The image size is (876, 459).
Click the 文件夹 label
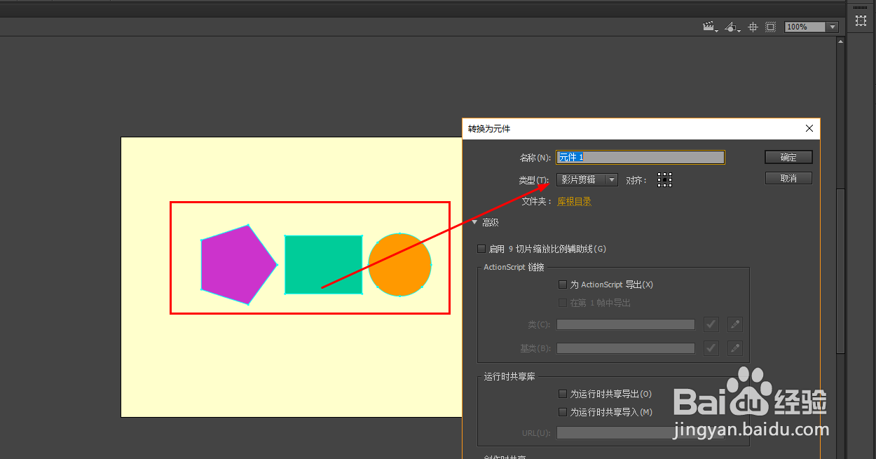[x=536, y=202]
